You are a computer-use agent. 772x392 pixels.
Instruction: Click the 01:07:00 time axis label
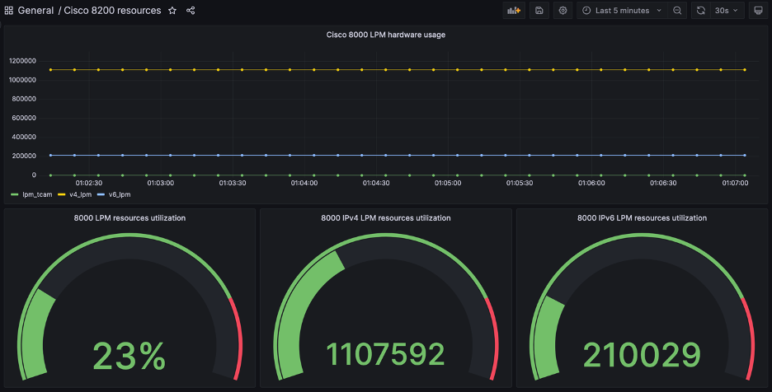tap(735, 183)
